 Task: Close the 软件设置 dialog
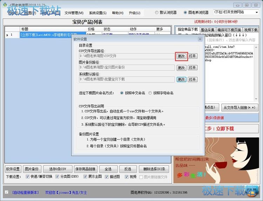200,39
